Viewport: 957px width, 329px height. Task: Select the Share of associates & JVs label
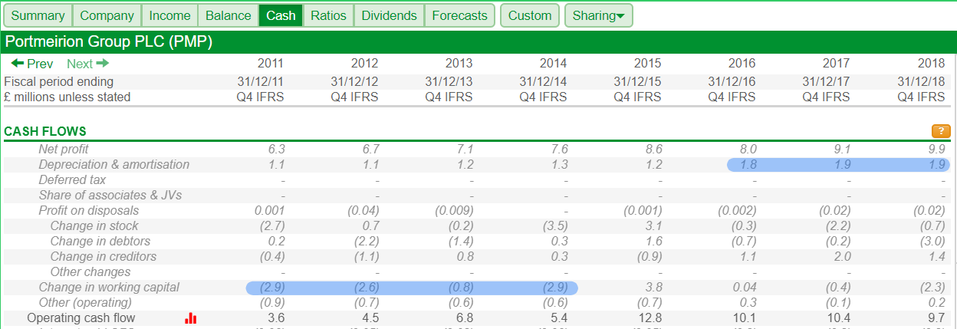[x=110, y=195]
